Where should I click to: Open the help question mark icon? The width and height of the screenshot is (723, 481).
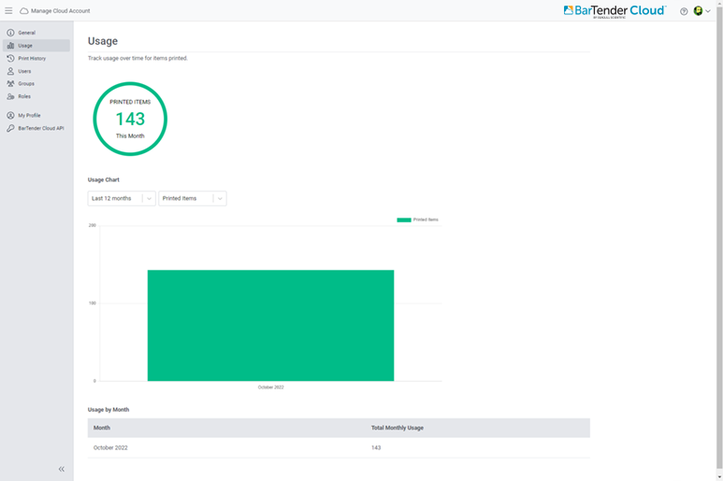pos(684,11)
